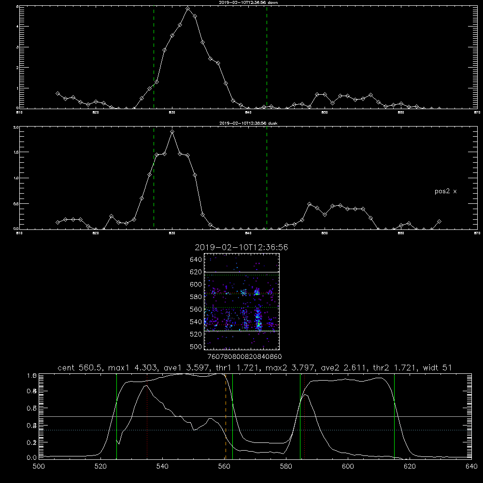Viewport: 483px width, 483px height.
Task: Click the heatmap x-axis label '760780800820840860'
Action: [x=244, y=357]
